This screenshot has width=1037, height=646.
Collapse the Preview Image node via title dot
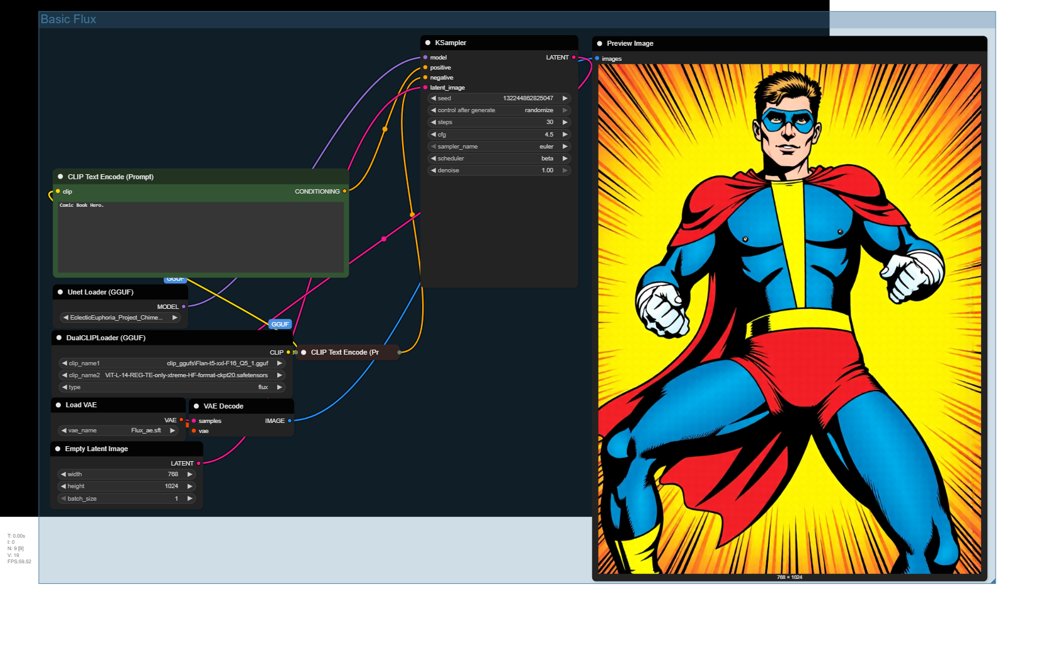pyautogui.click(x=600, y=43)
